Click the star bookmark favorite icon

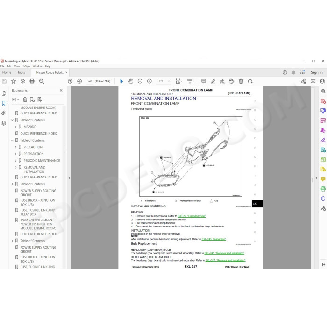coord(14,81)
